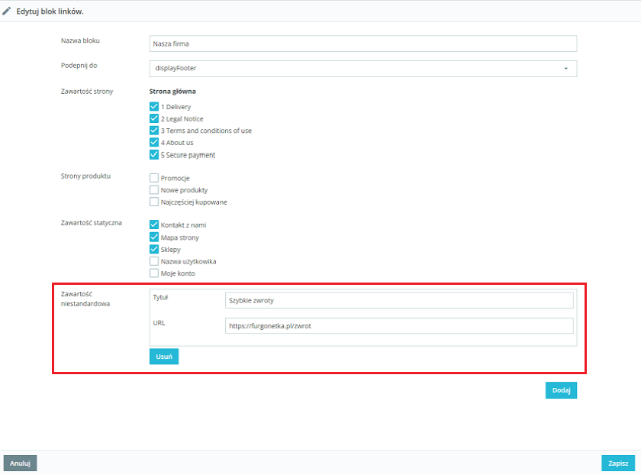Viewport: 641px width, 475px height.
Task: Click the Tytuł field with Szybkie zwroty
Action: tap(399, 300)
